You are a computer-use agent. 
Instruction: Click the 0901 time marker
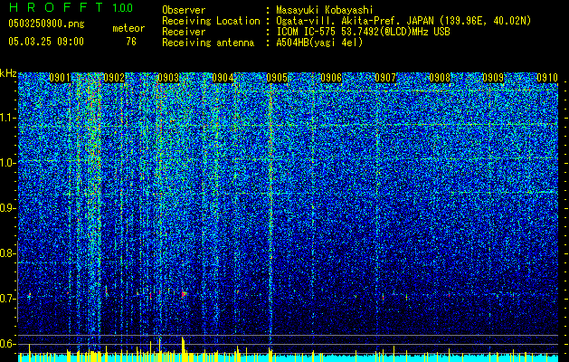(60, 78)
